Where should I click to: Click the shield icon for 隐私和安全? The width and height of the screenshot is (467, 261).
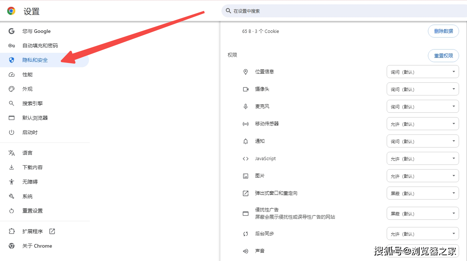pos(12,60)
